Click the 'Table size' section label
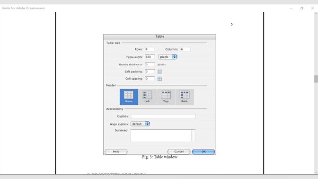This screenshot has height=179, width=318. click(x=113, y=43)
